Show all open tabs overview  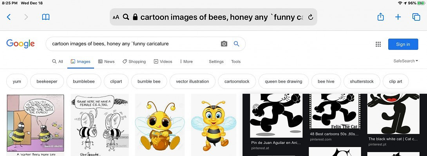coord(416,17)
